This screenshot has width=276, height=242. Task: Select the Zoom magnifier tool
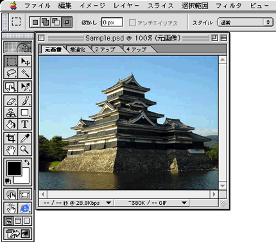point(25,150)
